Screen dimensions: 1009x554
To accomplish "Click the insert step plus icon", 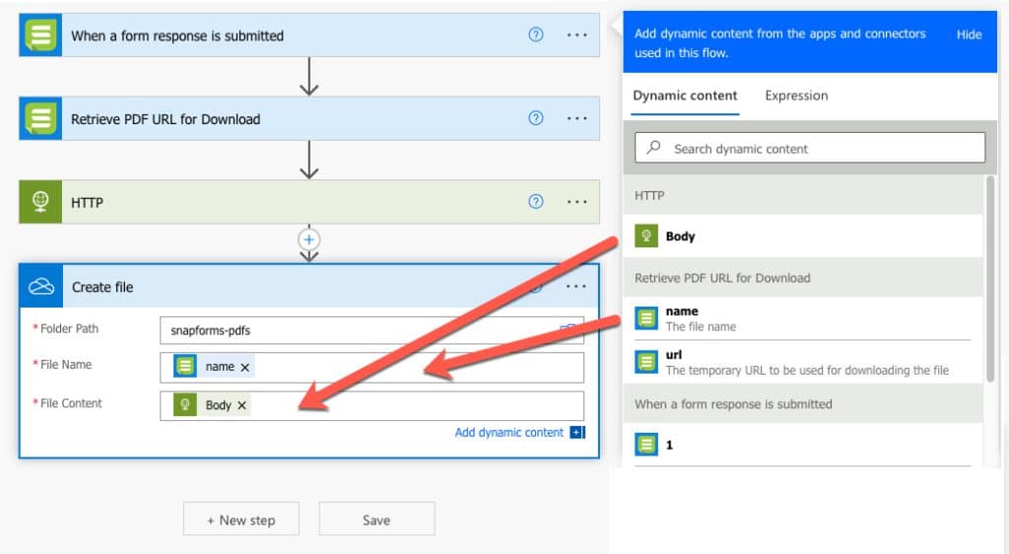I will (309, 240).
